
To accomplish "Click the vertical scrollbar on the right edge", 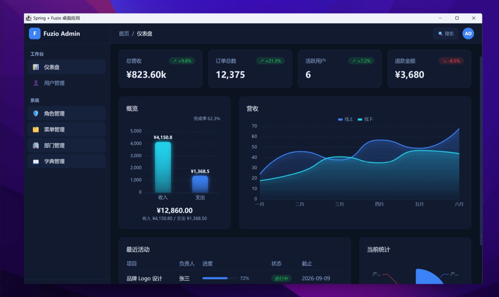I will pyautogui.click(x=481, y=151).
